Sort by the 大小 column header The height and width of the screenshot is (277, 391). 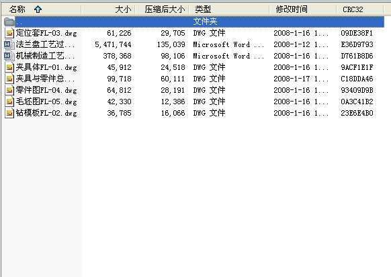click(x=108, y=9)
